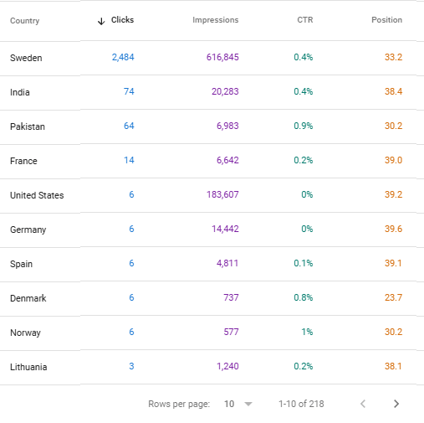Click Lithuania's 1,240 impressions value
424x423 pixels.
click(x=227, y=366)
